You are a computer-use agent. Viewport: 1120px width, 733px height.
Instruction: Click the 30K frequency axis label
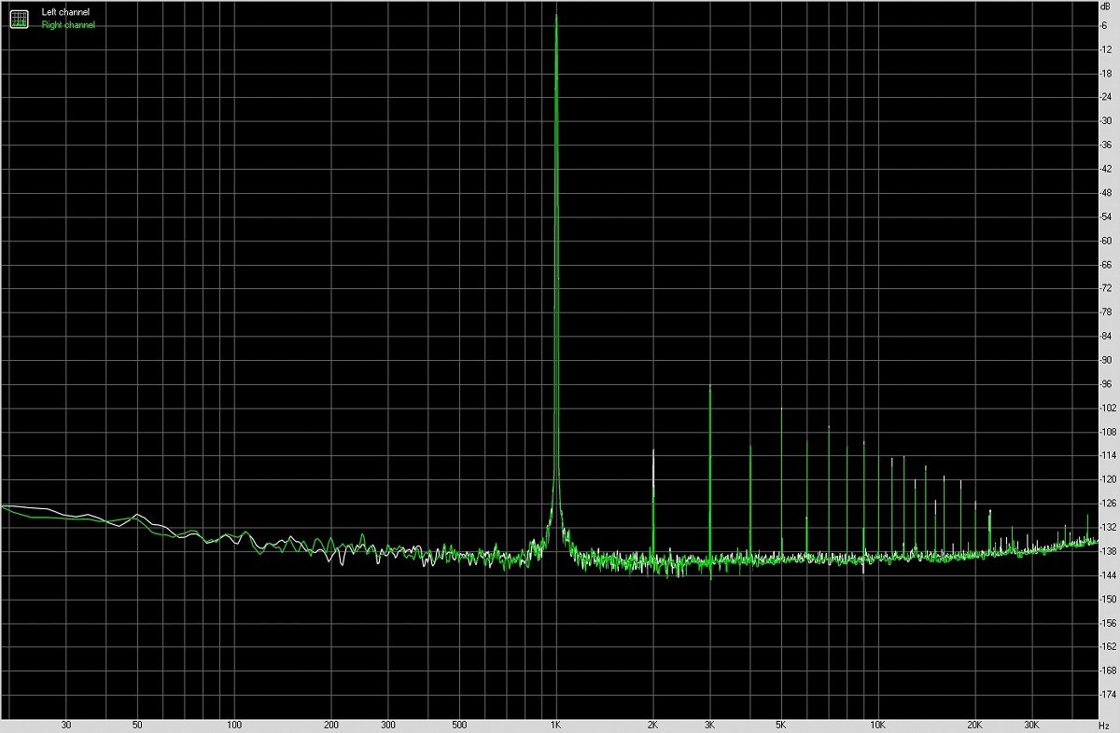[x=1031, y=725]
